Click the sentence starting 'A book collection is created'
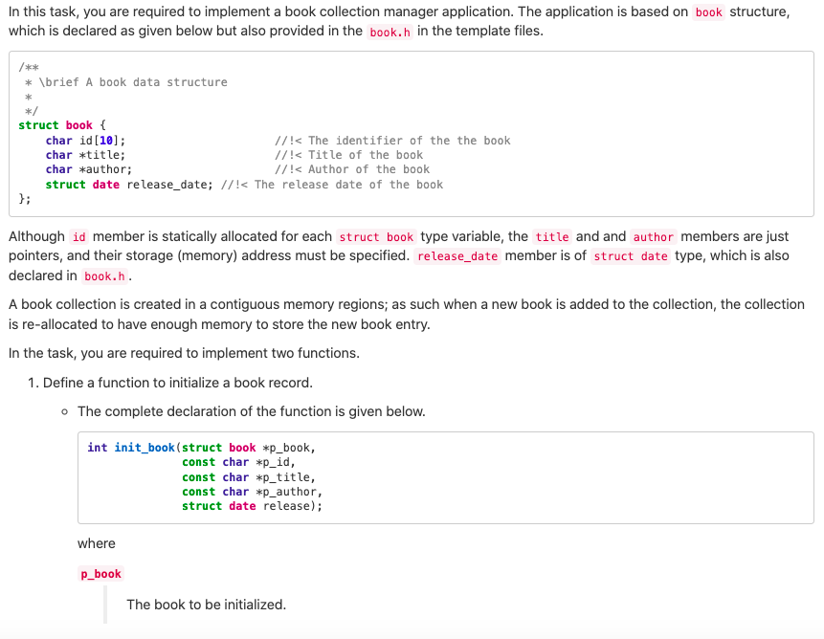 (406, 314)
